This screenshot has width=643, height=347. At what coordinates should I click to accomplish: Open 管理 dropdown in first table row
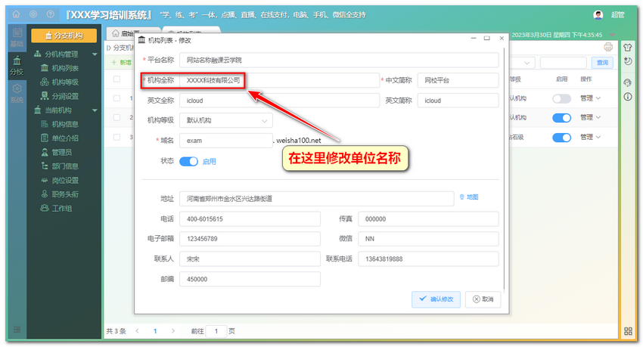pyautogui.click(x=590, y=98)
